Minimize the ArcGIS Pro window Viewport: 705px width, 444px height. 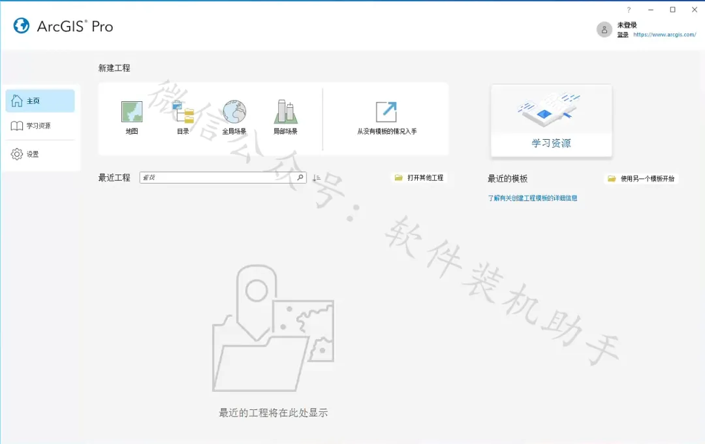click(651, 9)
